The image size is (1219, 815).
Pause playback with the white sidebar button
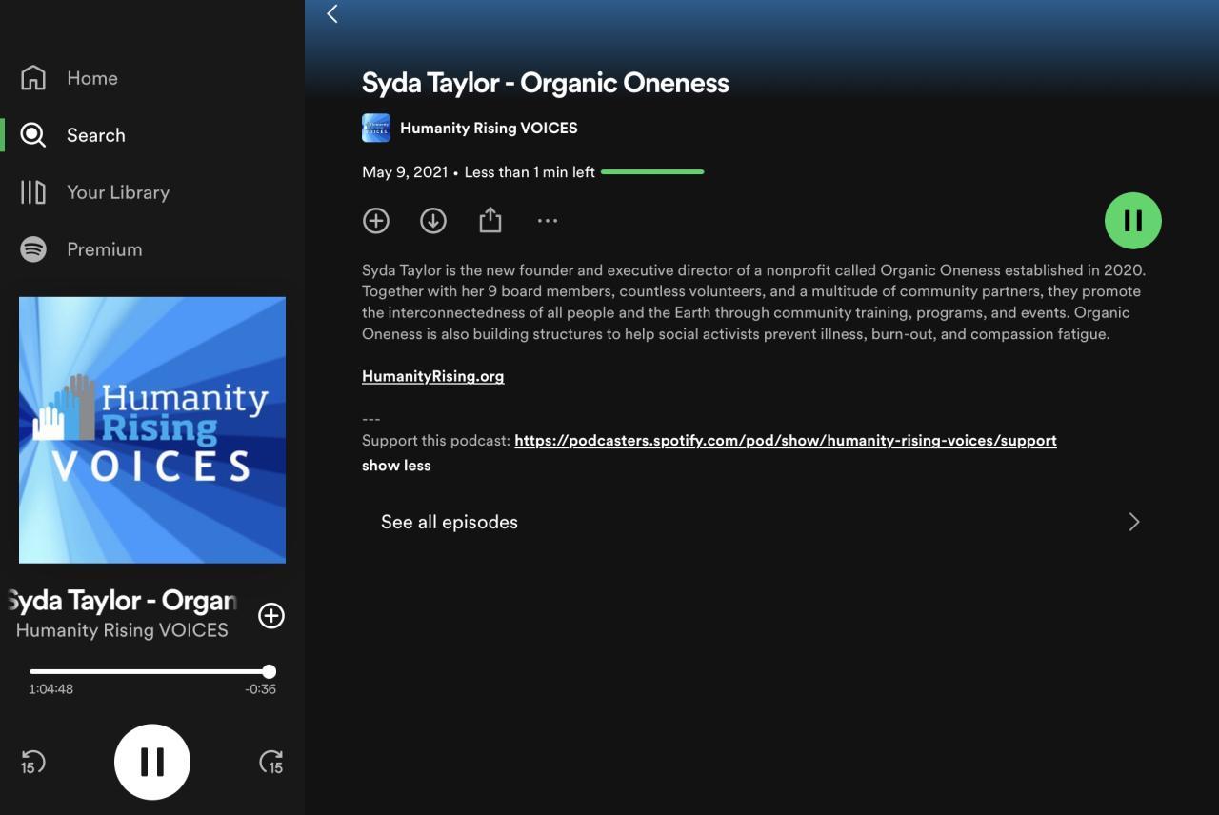point(152,762)
